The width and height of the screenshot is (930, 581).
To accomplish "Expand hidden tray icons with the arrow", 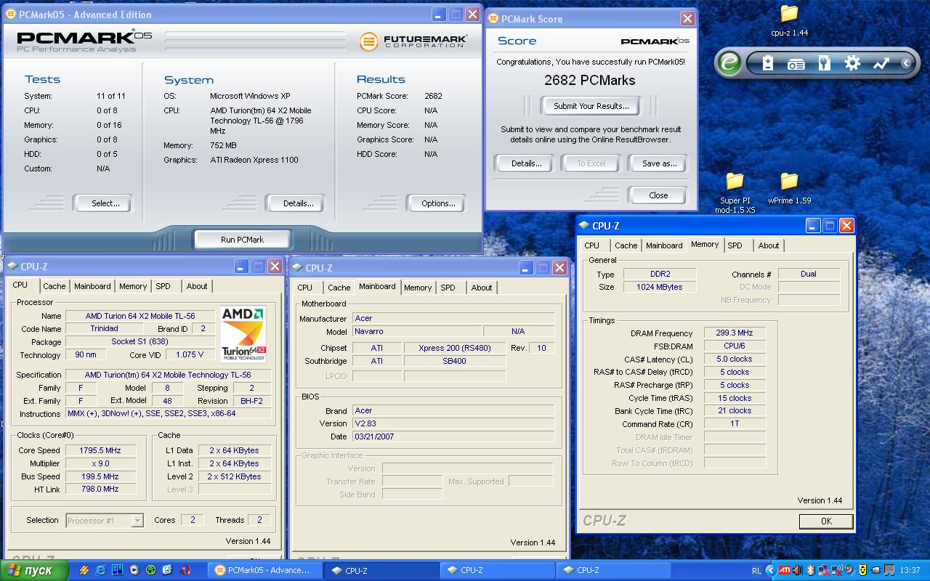I will [x=772, y=570].
